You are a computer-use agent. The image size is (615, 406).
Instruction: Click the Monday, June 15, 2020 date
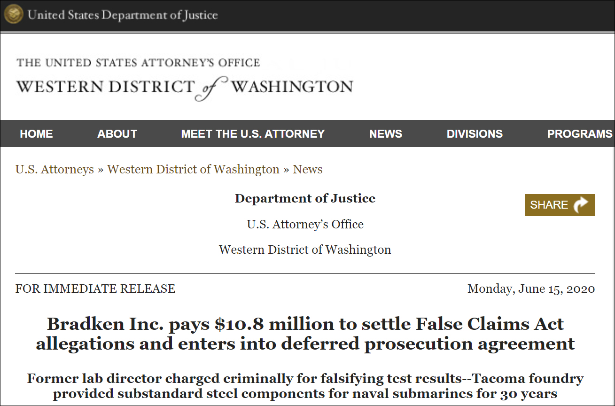point(531,289)
